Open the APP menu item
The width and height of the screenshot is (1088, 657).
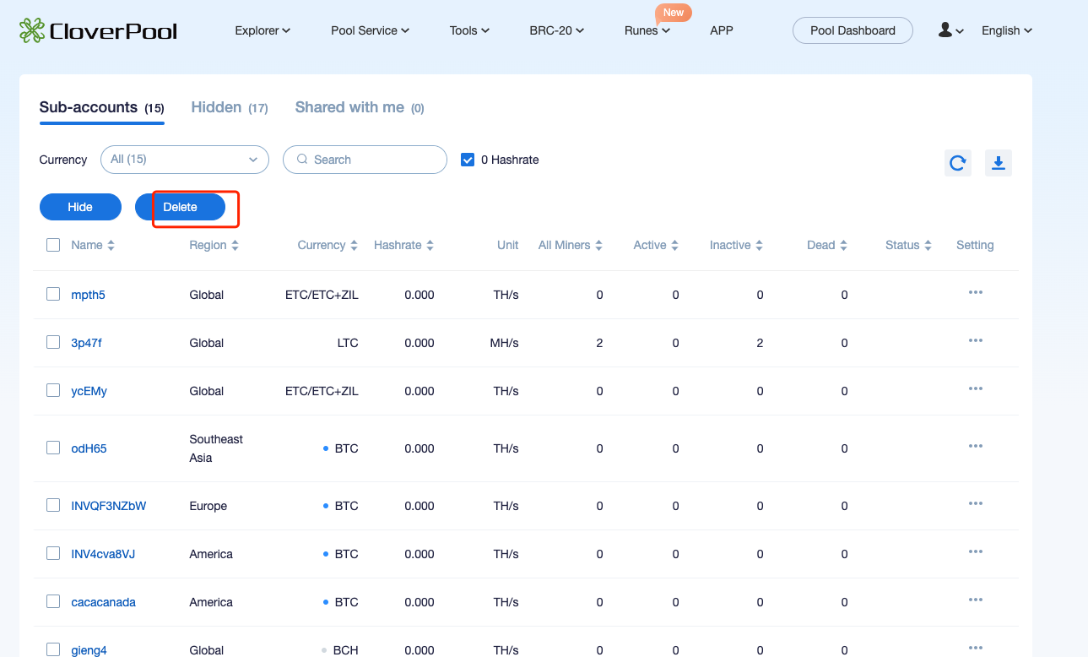point(722,30)
